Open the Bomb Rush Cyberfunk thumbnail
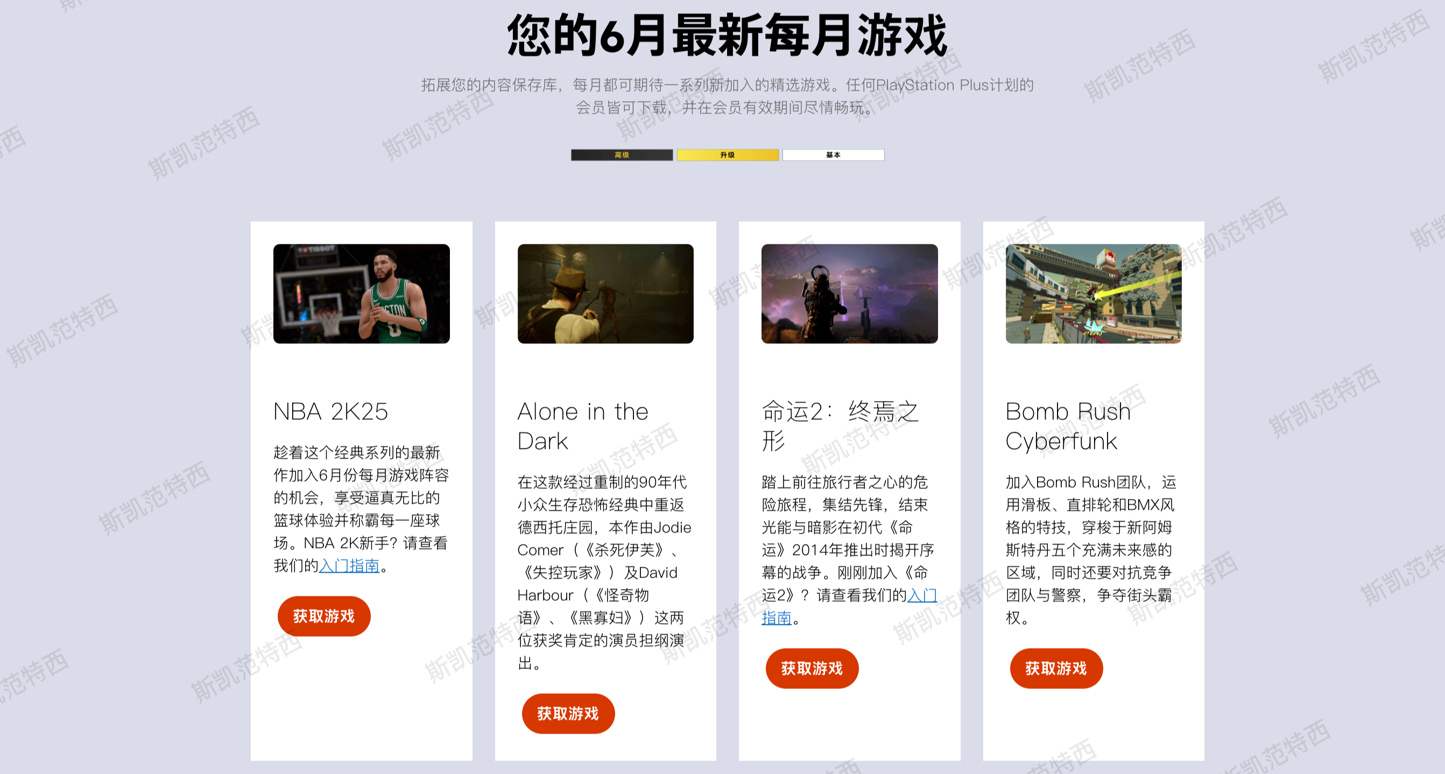 [1093, 293]
